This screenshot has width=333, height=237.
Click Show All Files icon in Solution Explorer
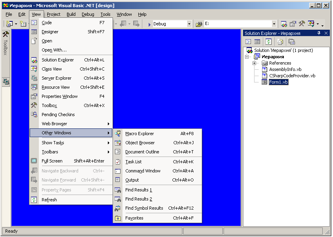280,42
